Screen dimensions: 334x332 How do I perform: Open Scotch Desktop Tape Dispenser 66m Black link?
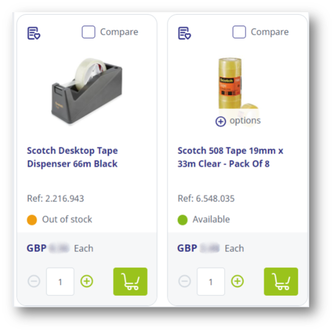click(73, 157)
